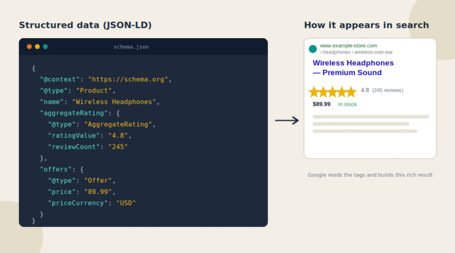
Task: Click the "priceCurrency" key
Action: click(78, 203)
